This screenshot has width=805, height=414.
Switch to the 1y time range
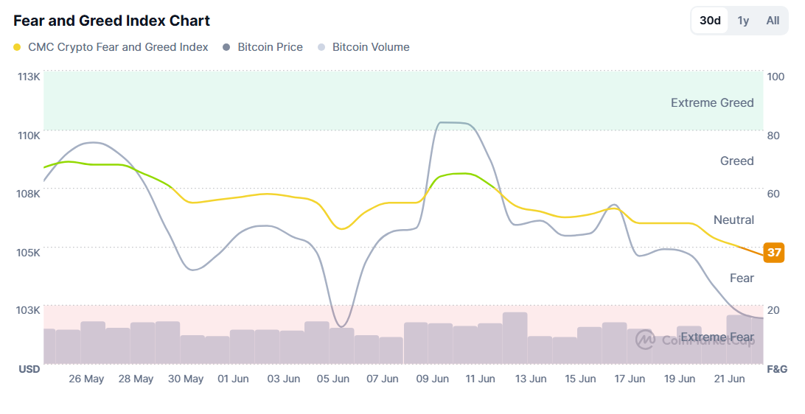pyautogui.click(x=743, y=21)
